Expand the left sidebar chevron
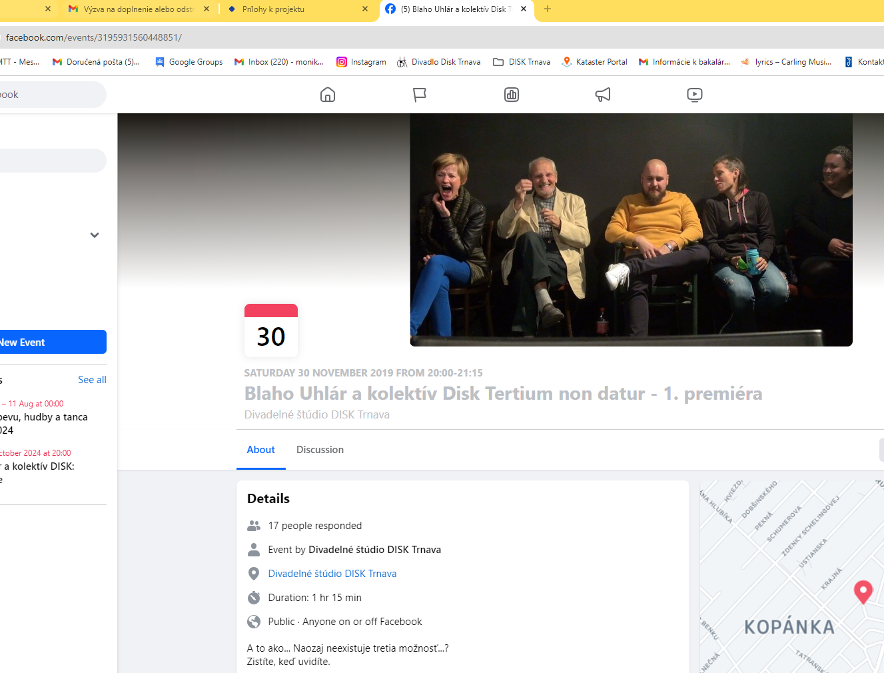The image size is (884, 673). pyautogui.click(x=95, y=235)
